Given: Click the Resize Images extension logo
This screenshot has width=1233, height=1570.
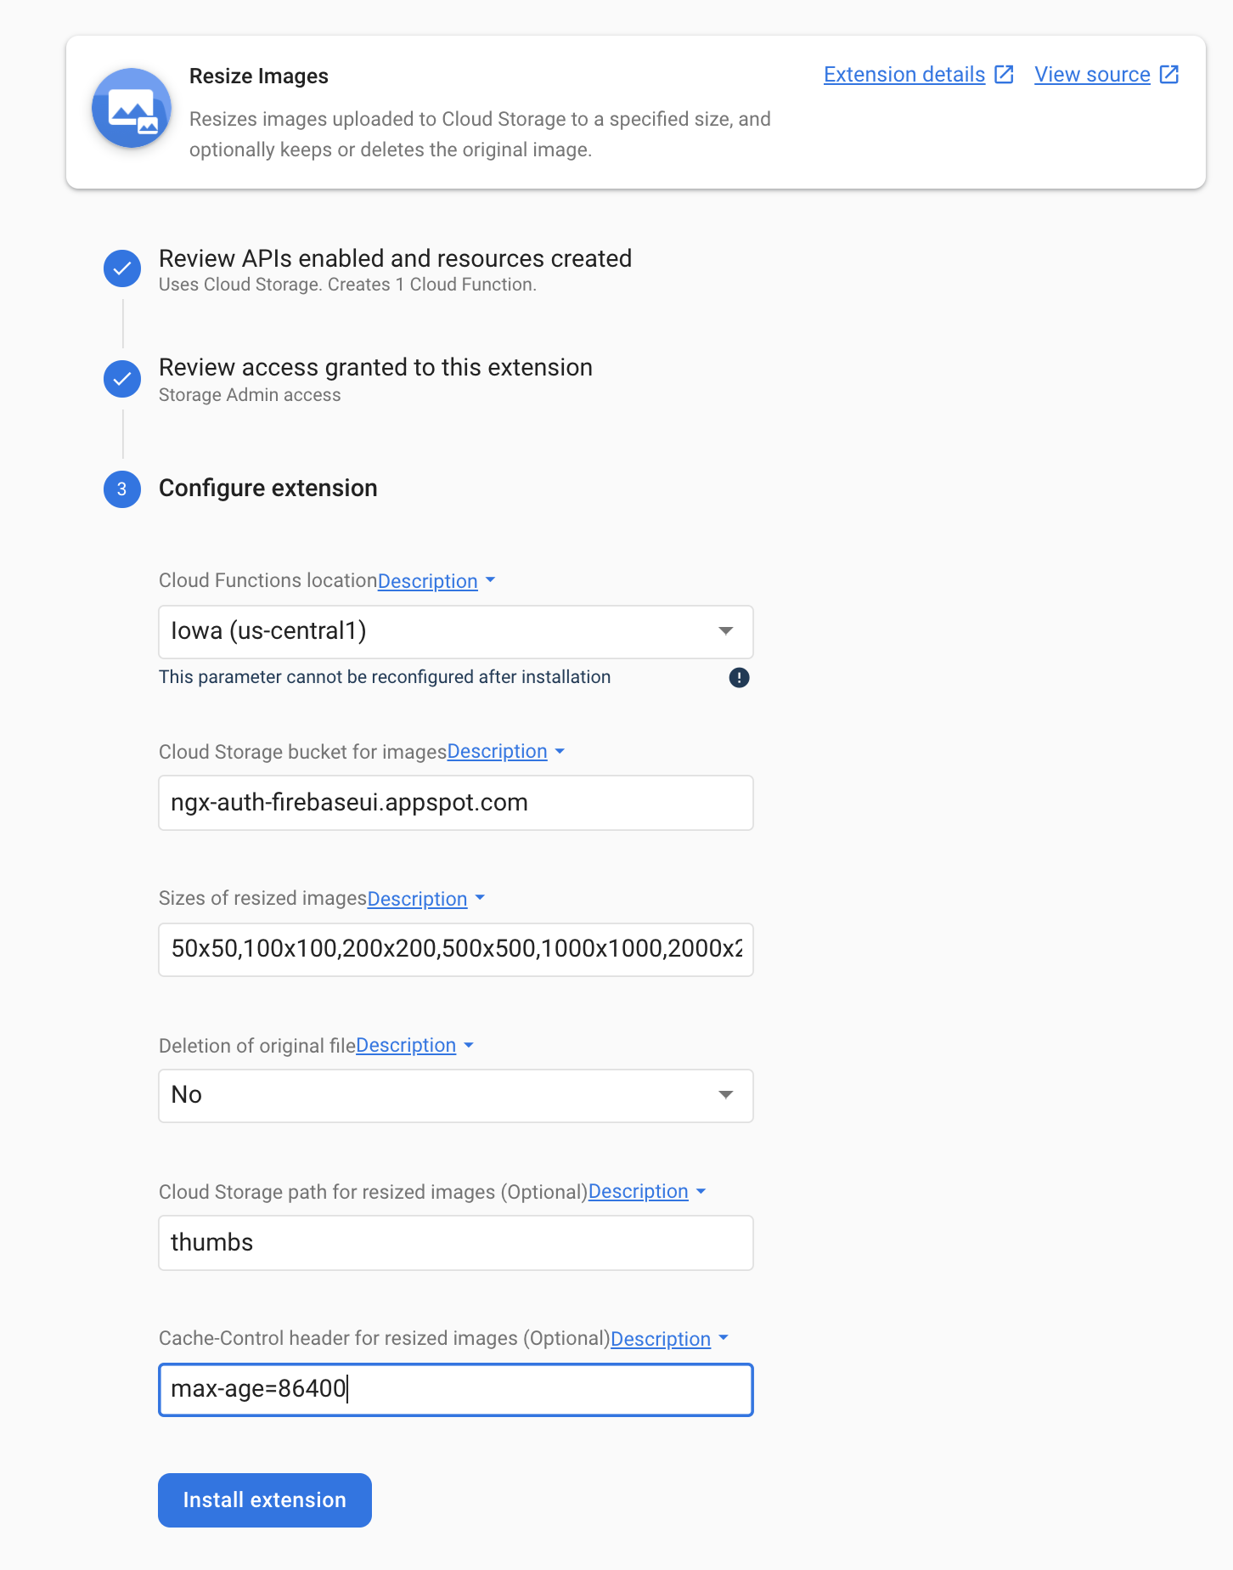Looking at the screenshot, I should pos(132,108).
